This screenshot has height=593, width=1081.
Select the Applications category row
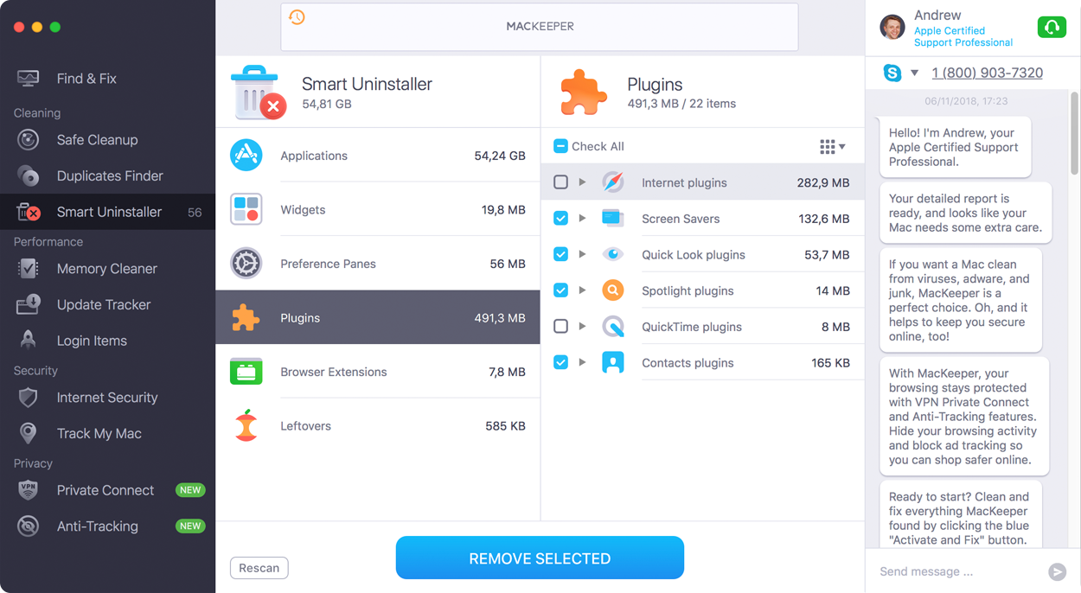point(378,156)
